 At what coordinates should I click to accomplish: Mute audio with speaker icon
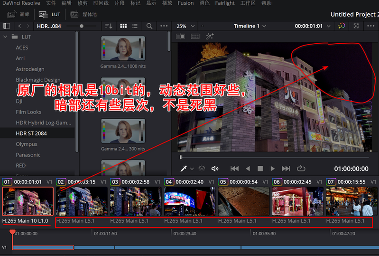tap(215, 169)
